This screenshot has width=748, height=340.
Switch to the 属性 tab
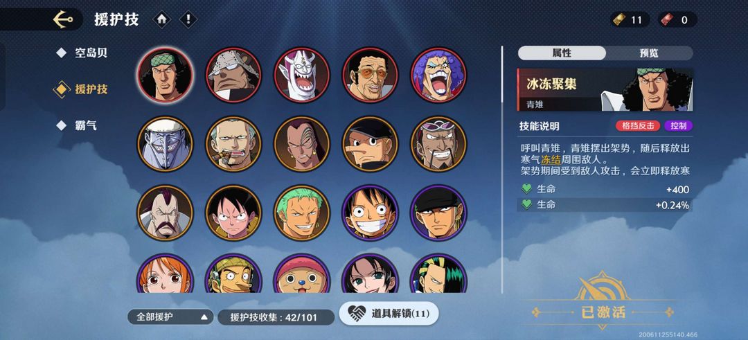[x=562, y=53]
